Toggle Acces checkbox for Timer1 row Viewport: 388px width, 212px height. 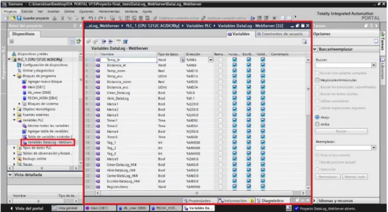coord(235,120)
